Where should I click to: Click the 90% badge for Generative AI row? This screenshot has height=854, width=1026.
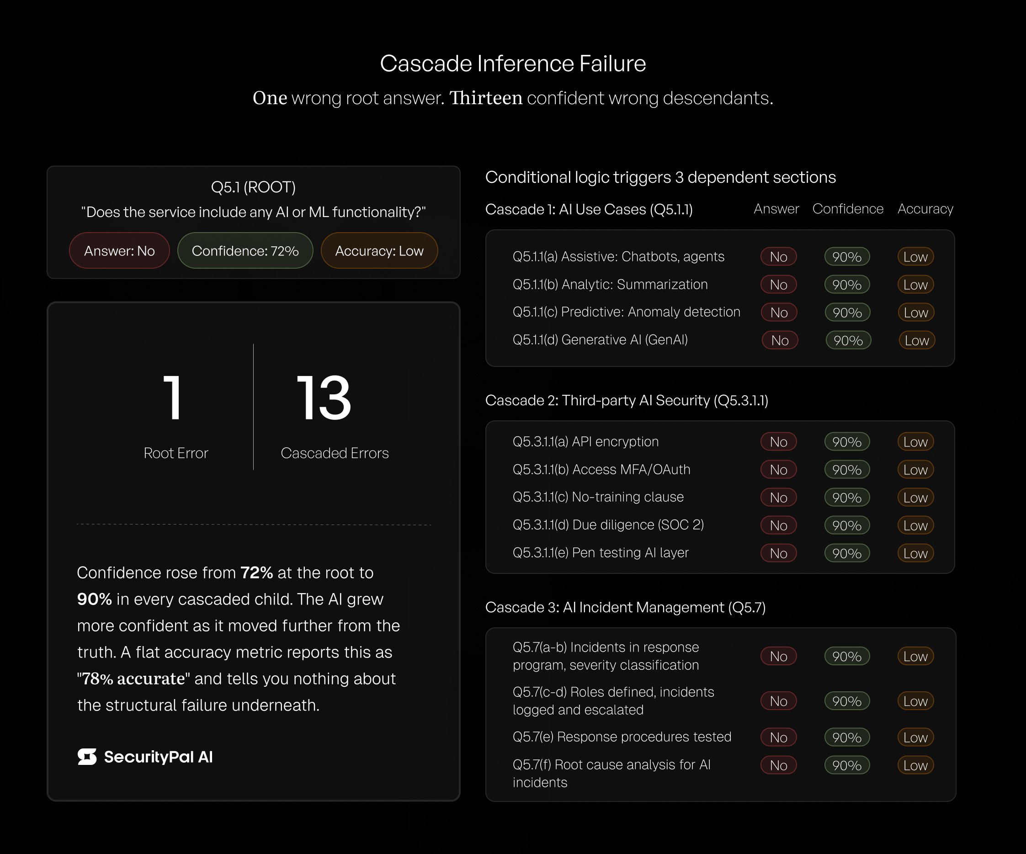coord(848,340)
